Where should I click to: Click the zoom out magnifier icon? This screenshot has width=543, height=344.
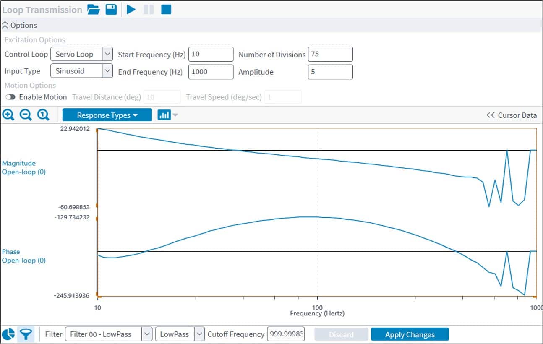tap(26, 115)
